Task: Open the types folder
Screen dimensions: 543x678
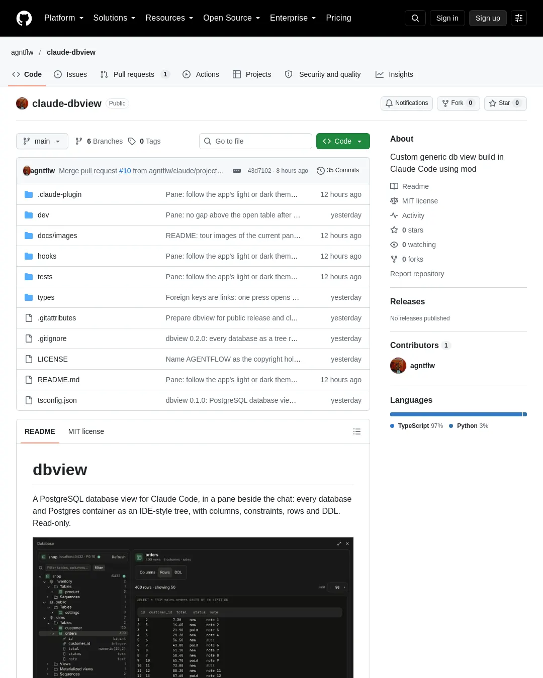Action: pyautogui.click(x=46, y=297)
